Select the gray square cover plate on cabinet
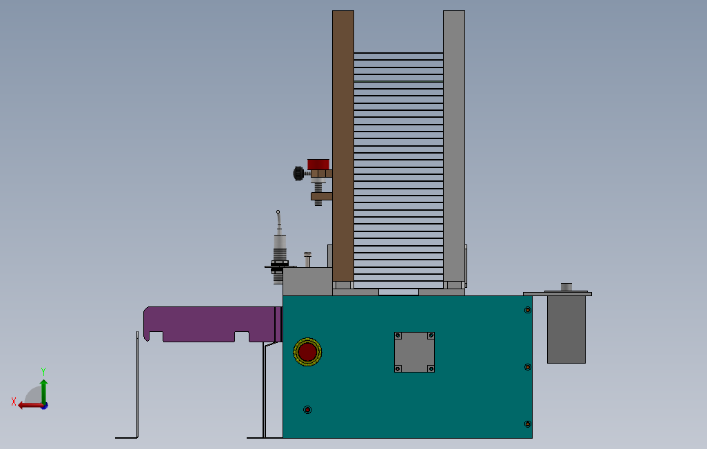 [414, 352]
